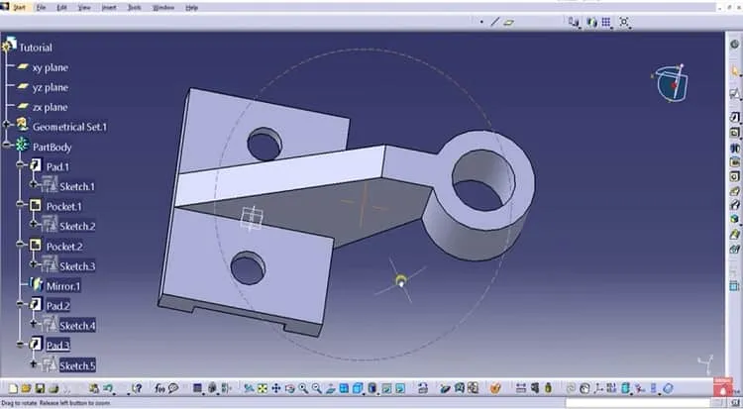Expand Sketch.5 under Pad.3
Screen dimensions: 743x409
(33, 364)
